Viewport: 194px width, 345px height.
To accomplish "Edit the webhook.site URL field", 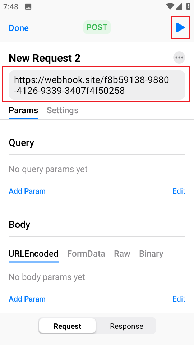I will click(x=97, y=85).
